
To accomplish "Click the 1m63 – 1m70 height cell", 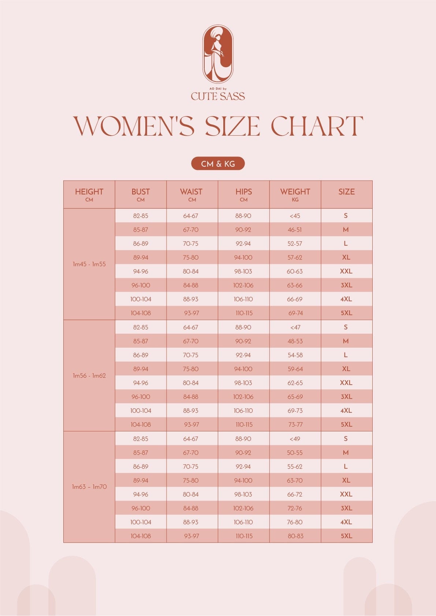I will coord(89,487).
